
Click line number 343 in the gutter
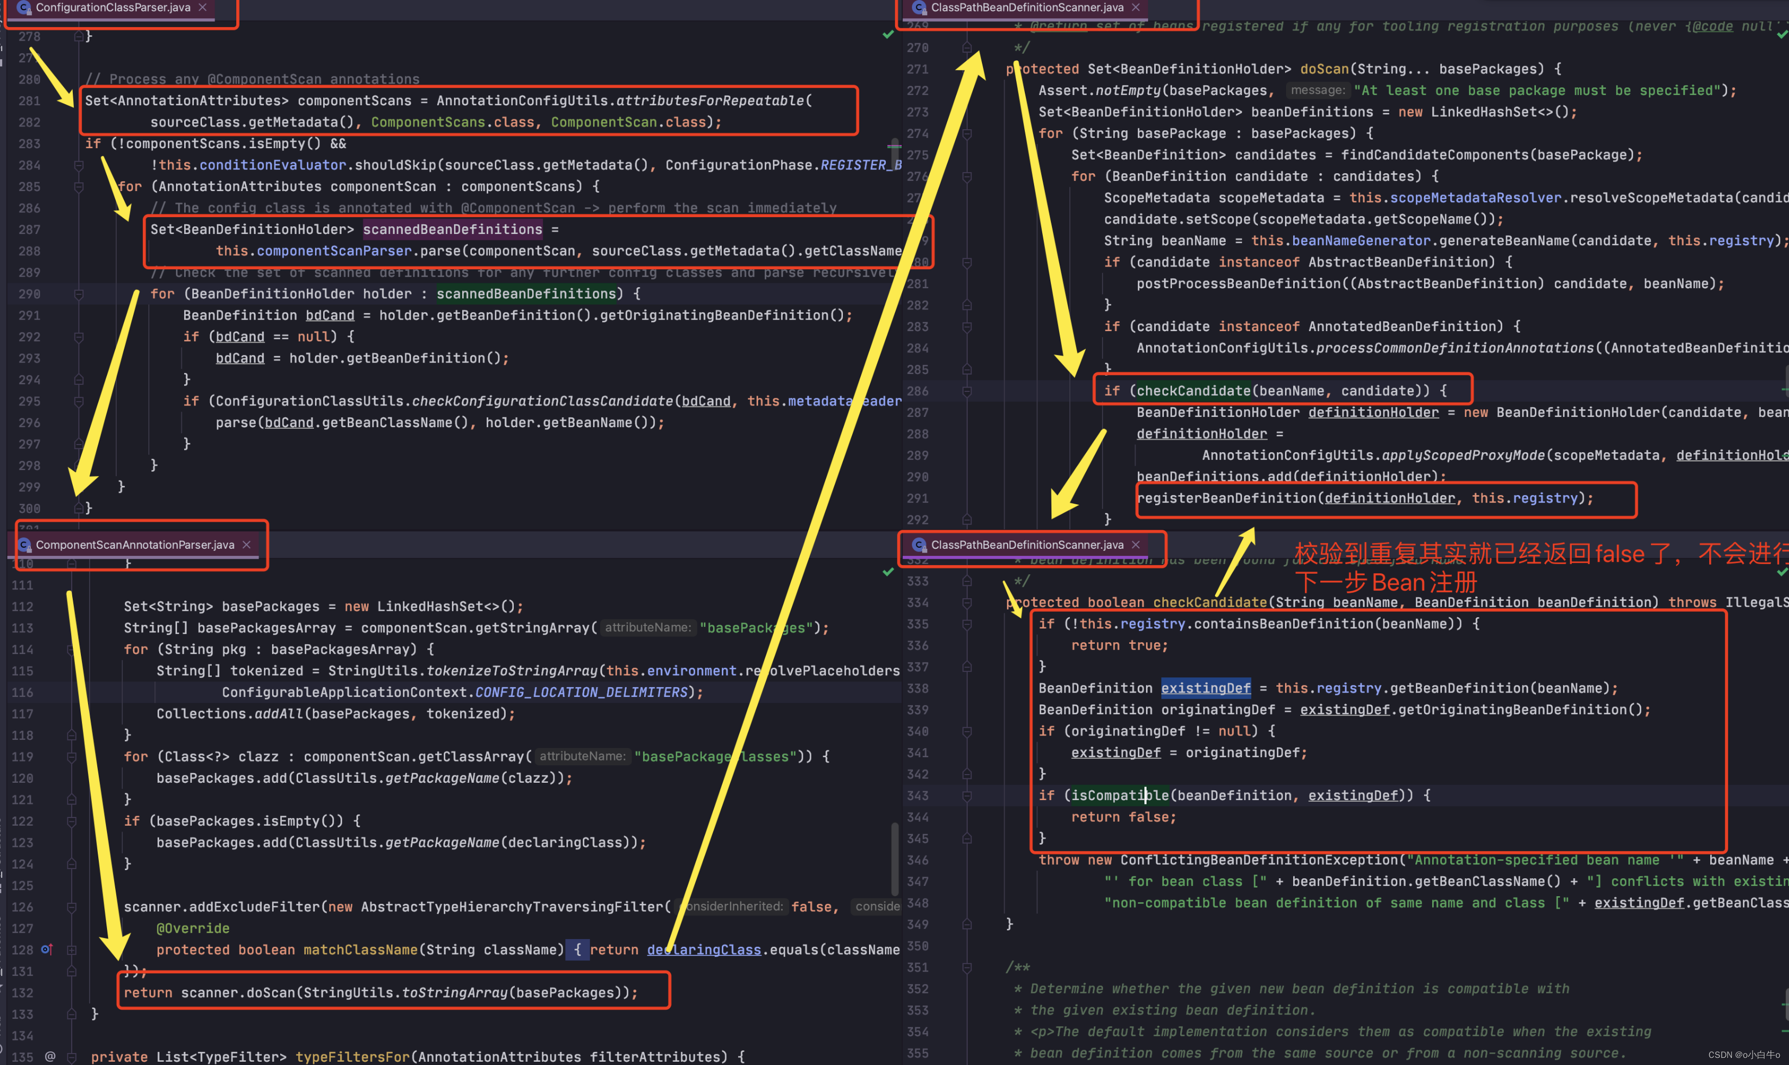point(917,796)
